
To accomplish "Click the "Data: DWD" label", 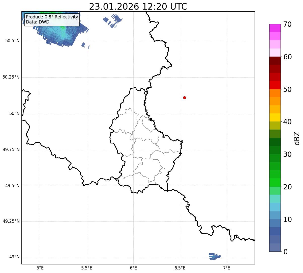I will point(38,22).
